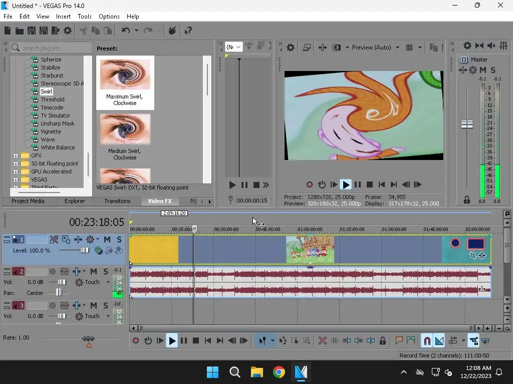Image resolution: width=513 pixels, height=384 pixels.
Task: Open the Touch automation dropdown on track 2
Action: coord(108,282)
